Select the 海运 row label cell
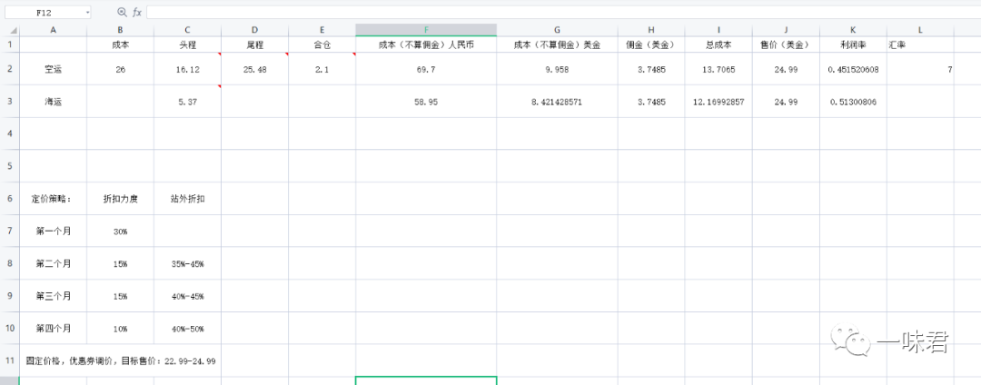Viewport: 981px width, 385px height. tap(54, 102)
